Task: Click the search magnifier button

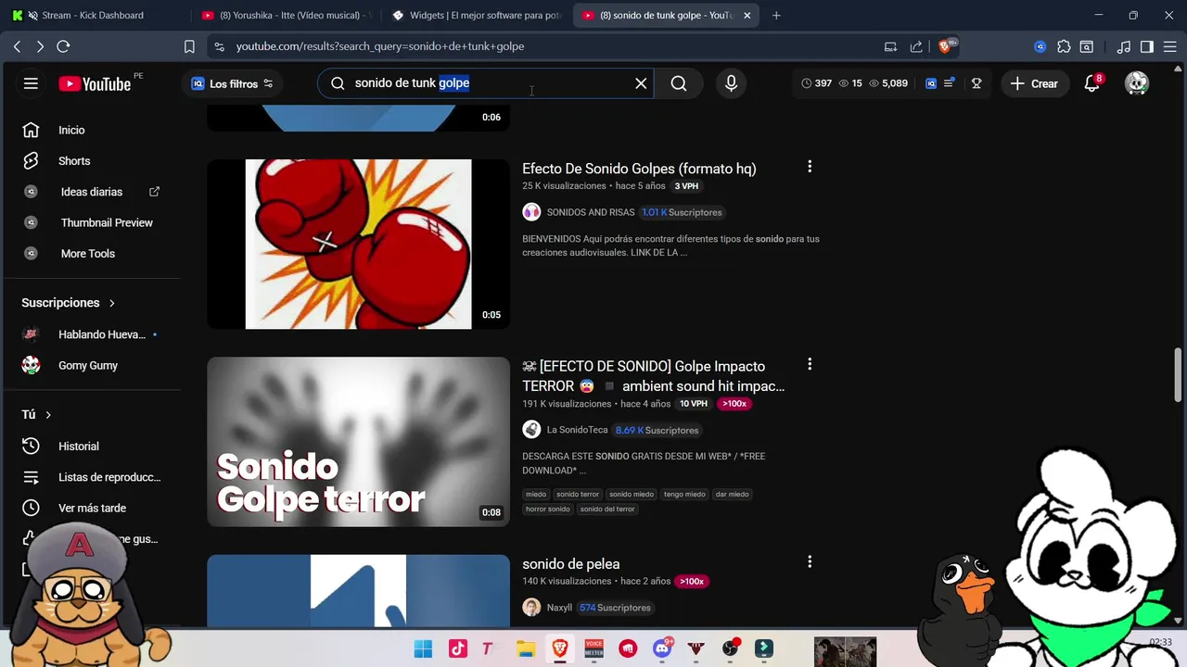Action: 679,83
